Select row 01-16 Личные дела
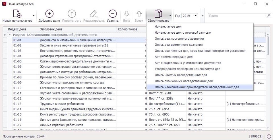 coord(139,120)
